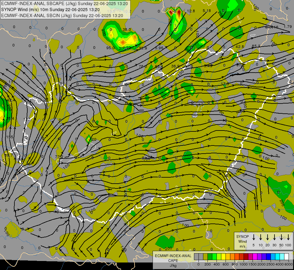Click the 30 m/s wind arrow in legend

pyautogui.click(x=274, y=237)
